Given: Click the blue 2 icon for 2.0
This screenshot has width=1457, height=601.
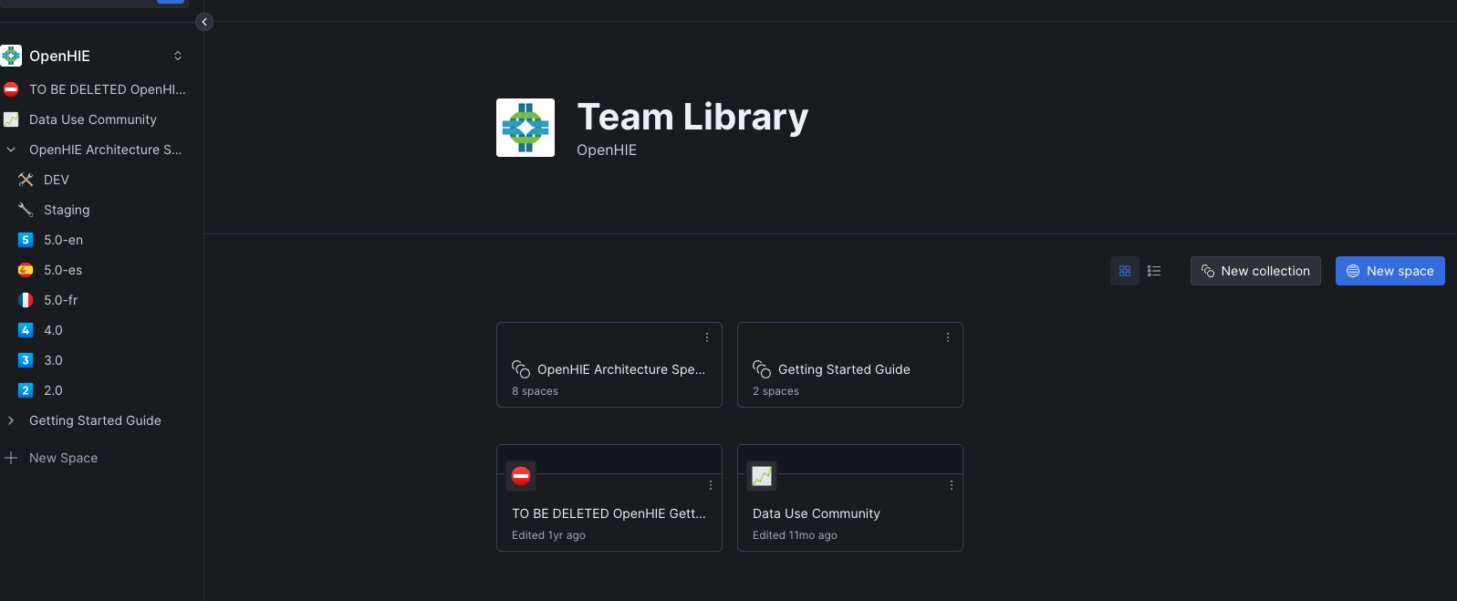Looking at the screenshot, I should point(26,390).
